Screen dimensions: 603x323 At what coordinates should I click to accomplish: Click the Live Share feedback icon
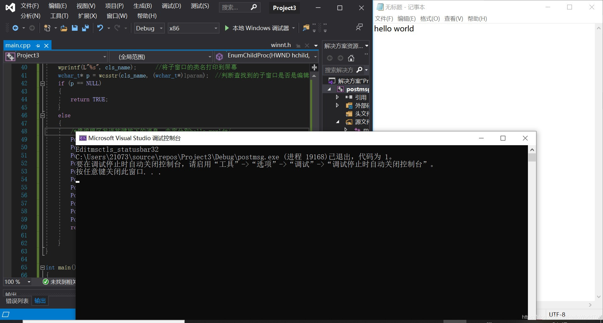tap(359, 27)
